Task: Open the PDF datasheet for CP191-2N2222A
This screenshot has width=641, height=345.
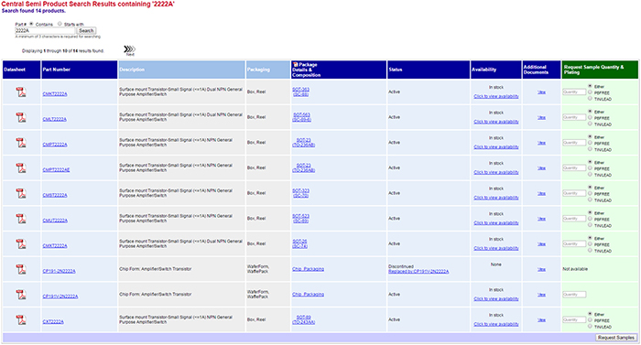Action: (21, 269)
